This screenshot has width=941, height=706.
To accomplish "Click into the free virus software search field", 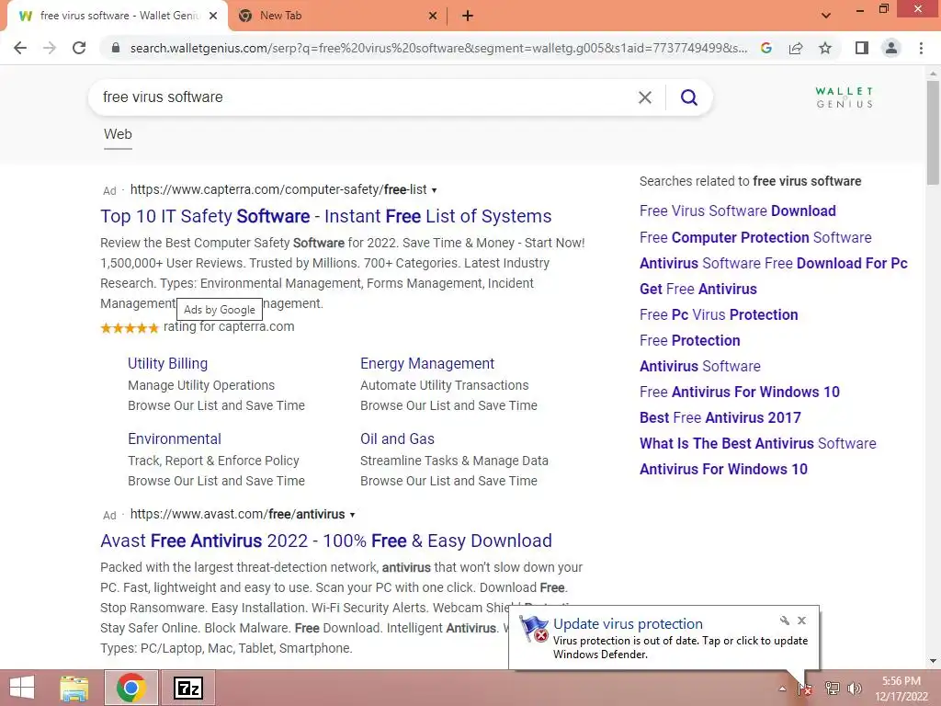I will [366, 97].
